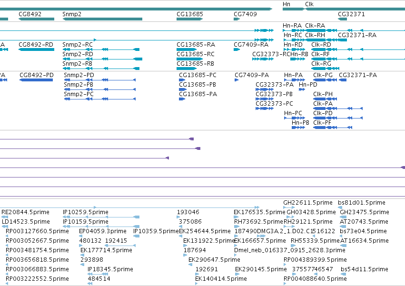Click the Snmp2 gene label

pyautogui.click(x=72, y=14)
